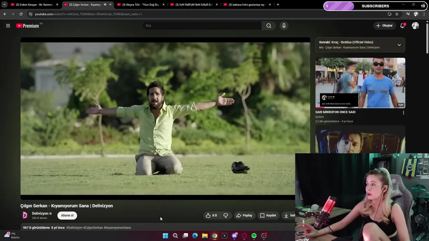Open the Chrome profile avatar

coord(416,14)
